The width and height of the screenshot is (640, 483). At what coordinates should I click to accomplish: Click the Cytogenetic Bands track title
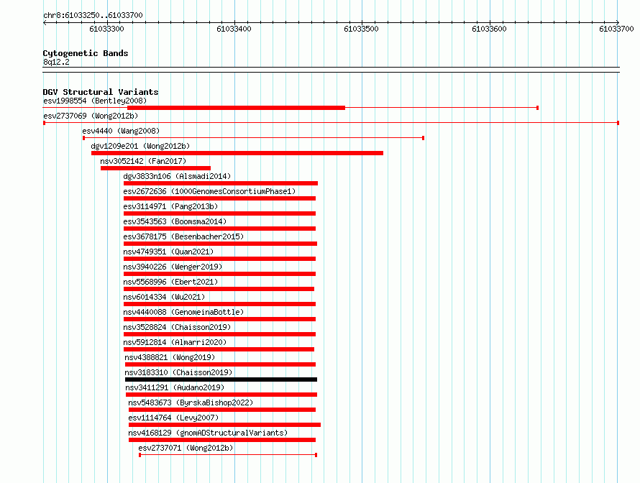click(x=86, y=53)
